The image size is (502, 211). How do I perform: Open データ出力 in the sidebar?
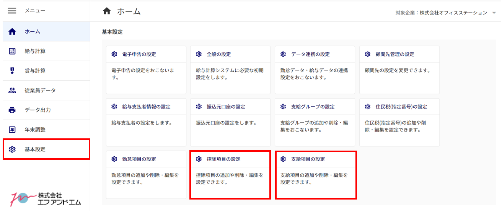(x=46, y=110)
